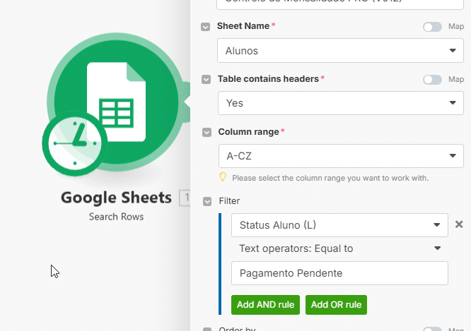Click the Filter section label
Image resolution: width=471 pixels, height=331 pixels.
pos(229,201)
